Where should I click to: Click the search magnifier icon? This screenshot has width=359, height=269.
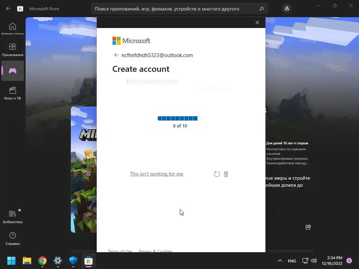[262, 9]
